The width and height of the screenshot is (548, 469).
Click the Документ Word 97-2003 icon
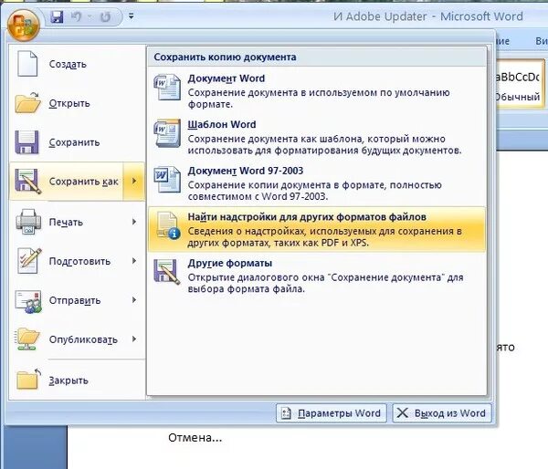pyautogui.click(x=167, y=180)
